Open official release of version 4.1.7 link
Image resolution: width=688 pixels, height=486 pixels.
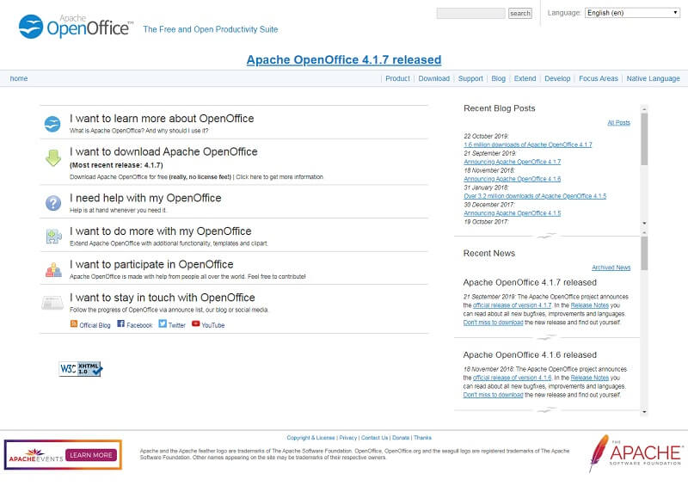[x=512, y=305]
